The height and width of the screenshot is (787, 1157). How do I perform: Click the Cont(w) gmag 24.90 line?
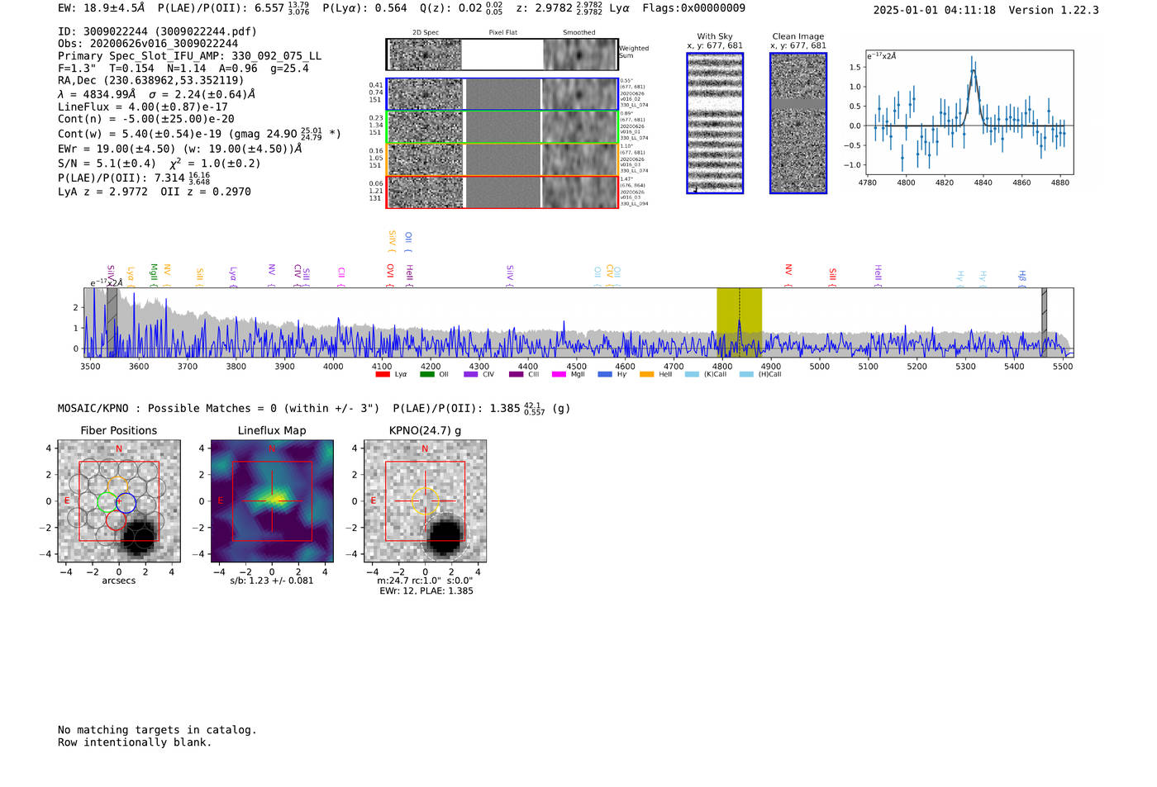[x=199, y=133]
